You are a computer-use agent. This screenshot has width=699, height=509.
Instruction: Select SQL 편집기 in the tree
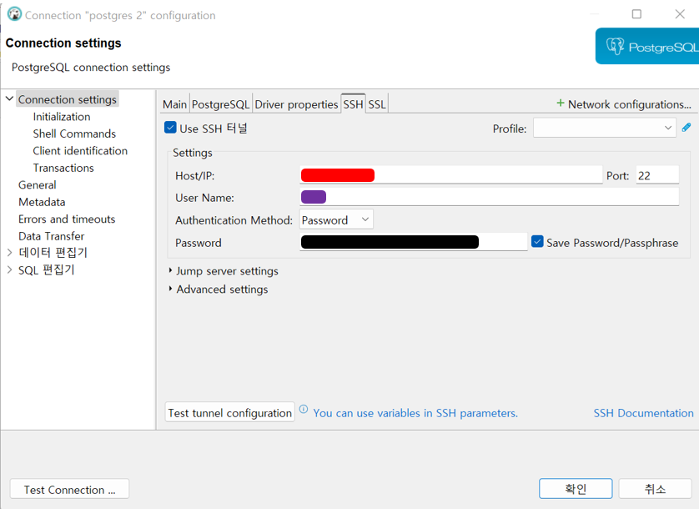47,270
